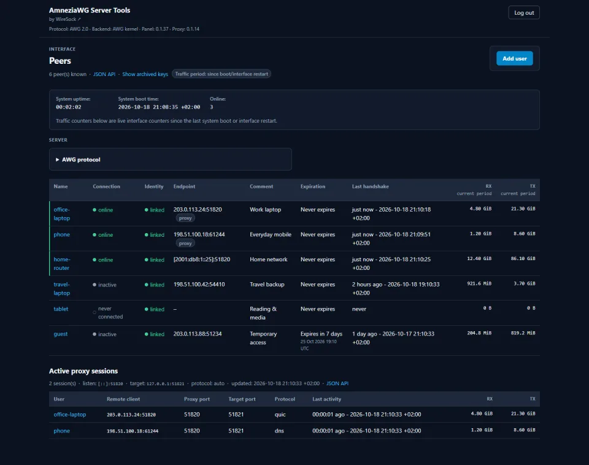The image size is (589, 465).
Task: Click inactive status of travel-laptop
Action: (x=104, y=285)
